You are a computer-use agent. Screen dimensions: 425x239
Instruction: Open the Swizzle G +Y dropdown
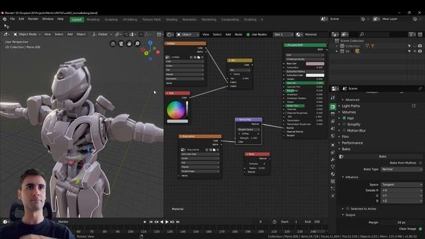pos(401,195)
